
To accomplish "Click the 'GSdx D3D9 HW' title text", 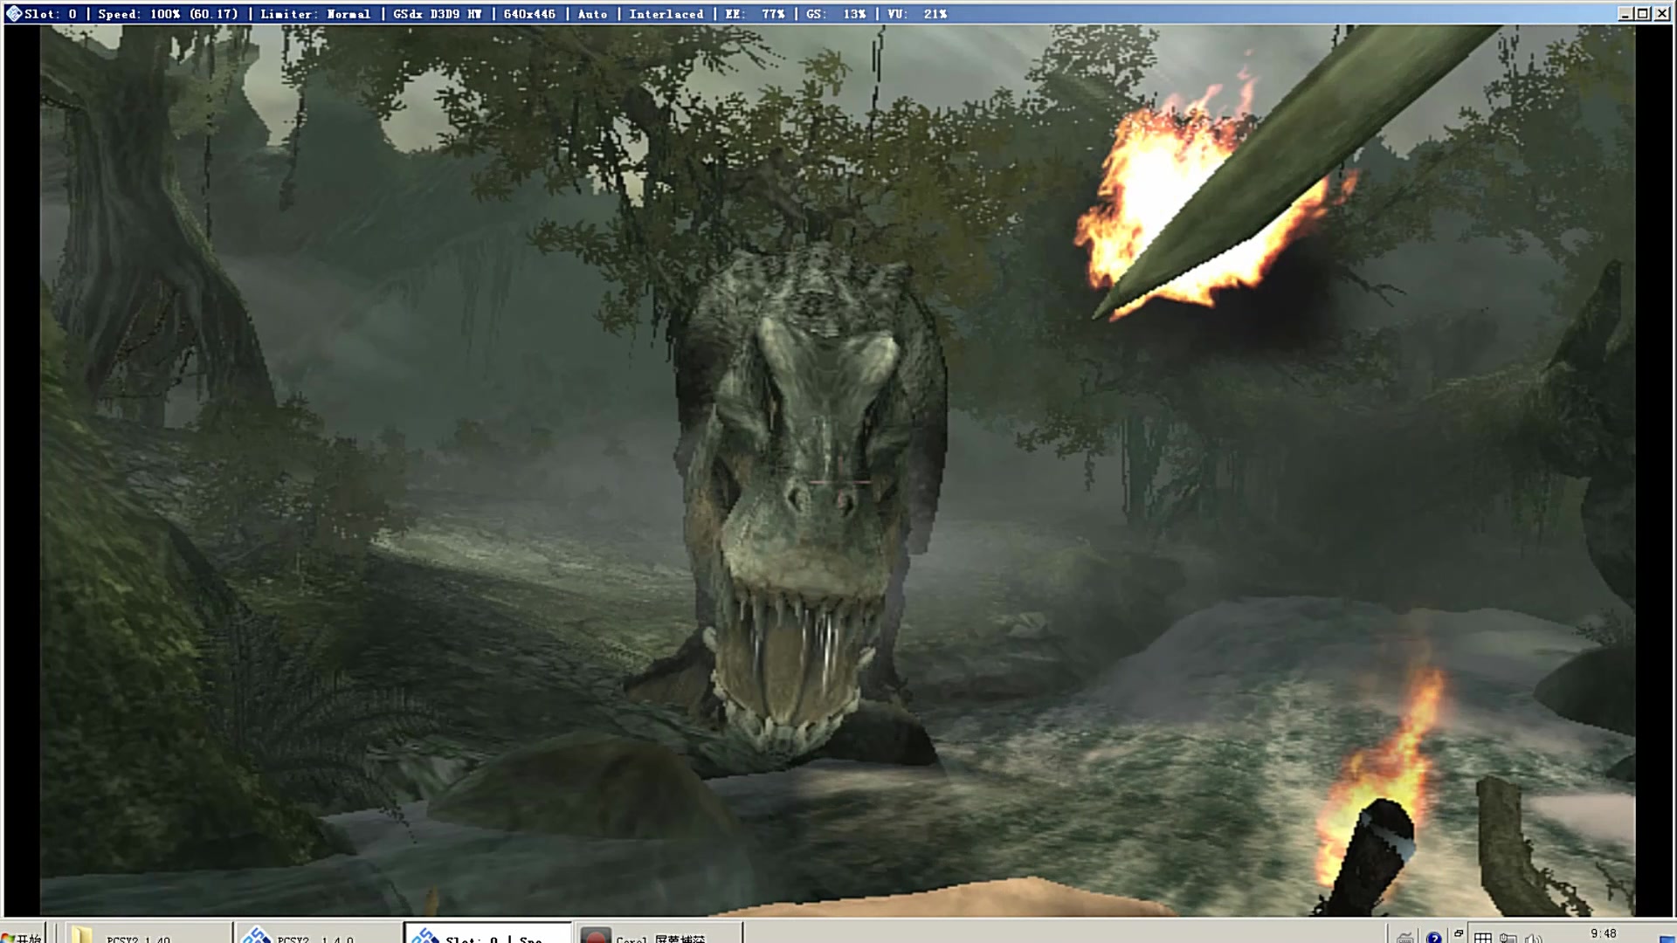I will [x=437, y=14].
